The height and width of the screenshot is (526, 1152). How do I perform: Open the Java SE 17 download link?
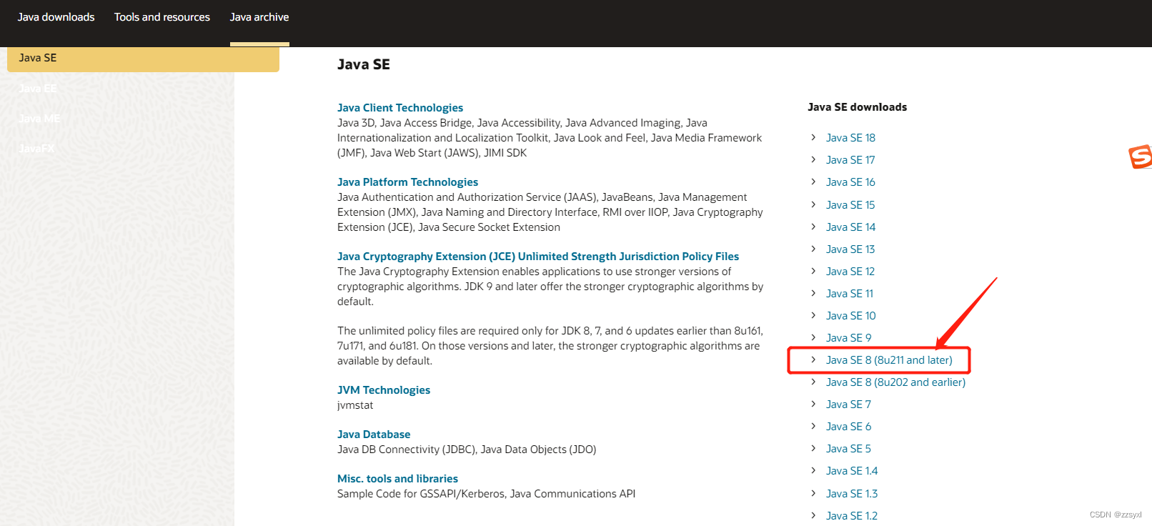850,160
